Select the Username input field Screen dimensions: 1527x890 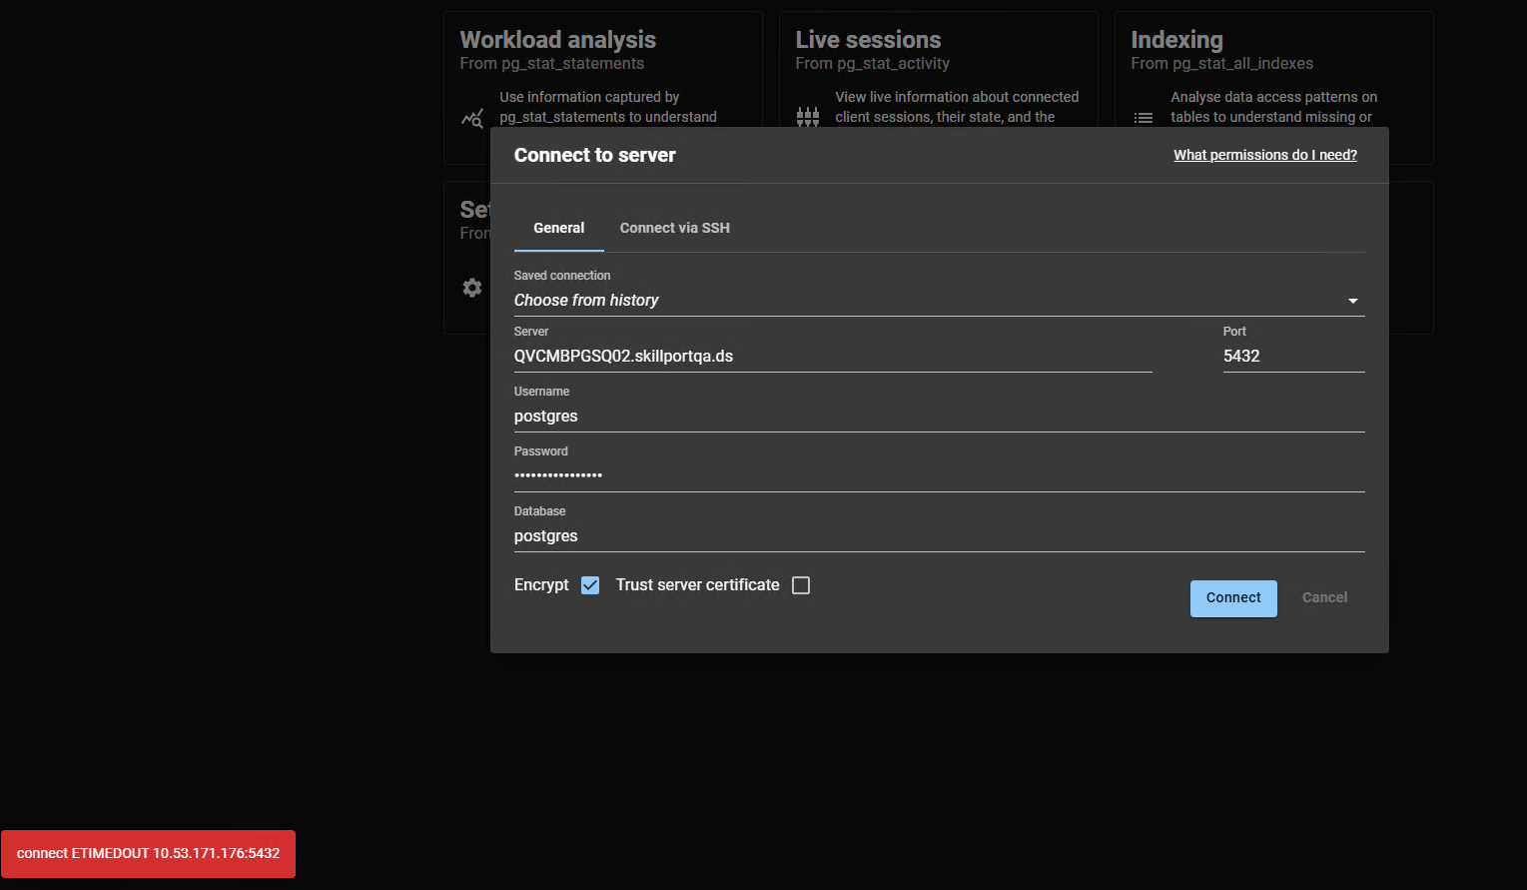click(938, 417)
